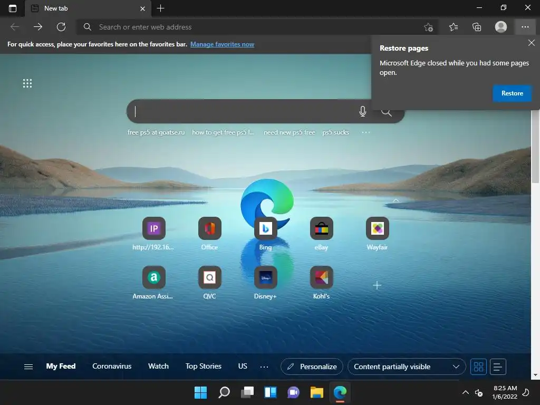
Task: Show hidden system tray icons
Action: [465, 392]
